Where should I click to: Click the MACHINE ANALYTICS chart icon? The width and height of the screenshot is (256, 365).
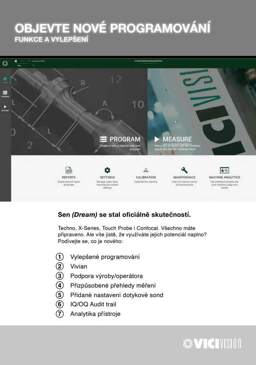click(x=224, y=170)
